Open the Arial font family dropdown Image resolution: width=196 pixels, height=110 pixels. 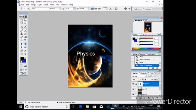coord(47,9)
